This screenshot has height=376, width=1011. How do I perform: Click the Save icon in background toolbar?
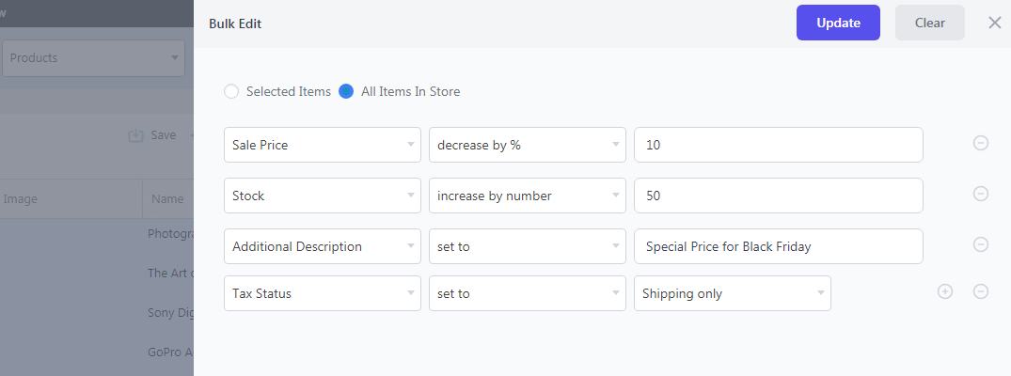point(135,135)
